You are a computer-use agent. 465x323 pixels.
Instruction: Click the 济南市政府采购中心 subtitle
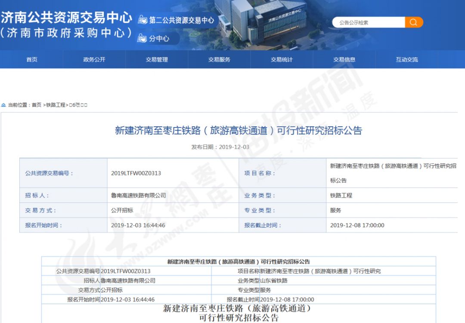click(66, 33)
